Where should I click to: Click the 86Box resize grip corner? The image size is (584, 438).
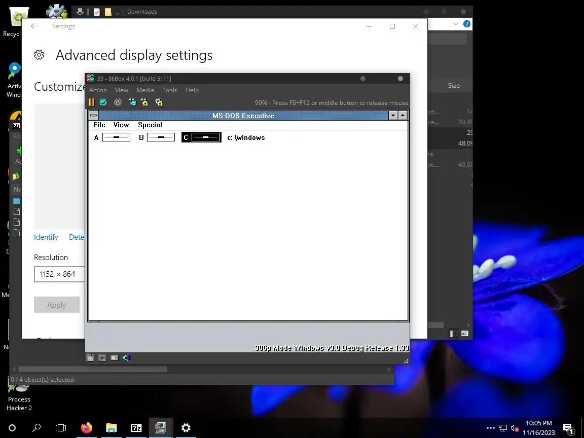pyautogui.click(x=406, y=360)
